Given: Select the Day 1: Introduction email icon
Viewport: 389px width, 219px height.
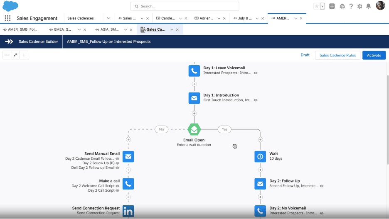Looking at the screenshot, I should (x=194, y=98).
